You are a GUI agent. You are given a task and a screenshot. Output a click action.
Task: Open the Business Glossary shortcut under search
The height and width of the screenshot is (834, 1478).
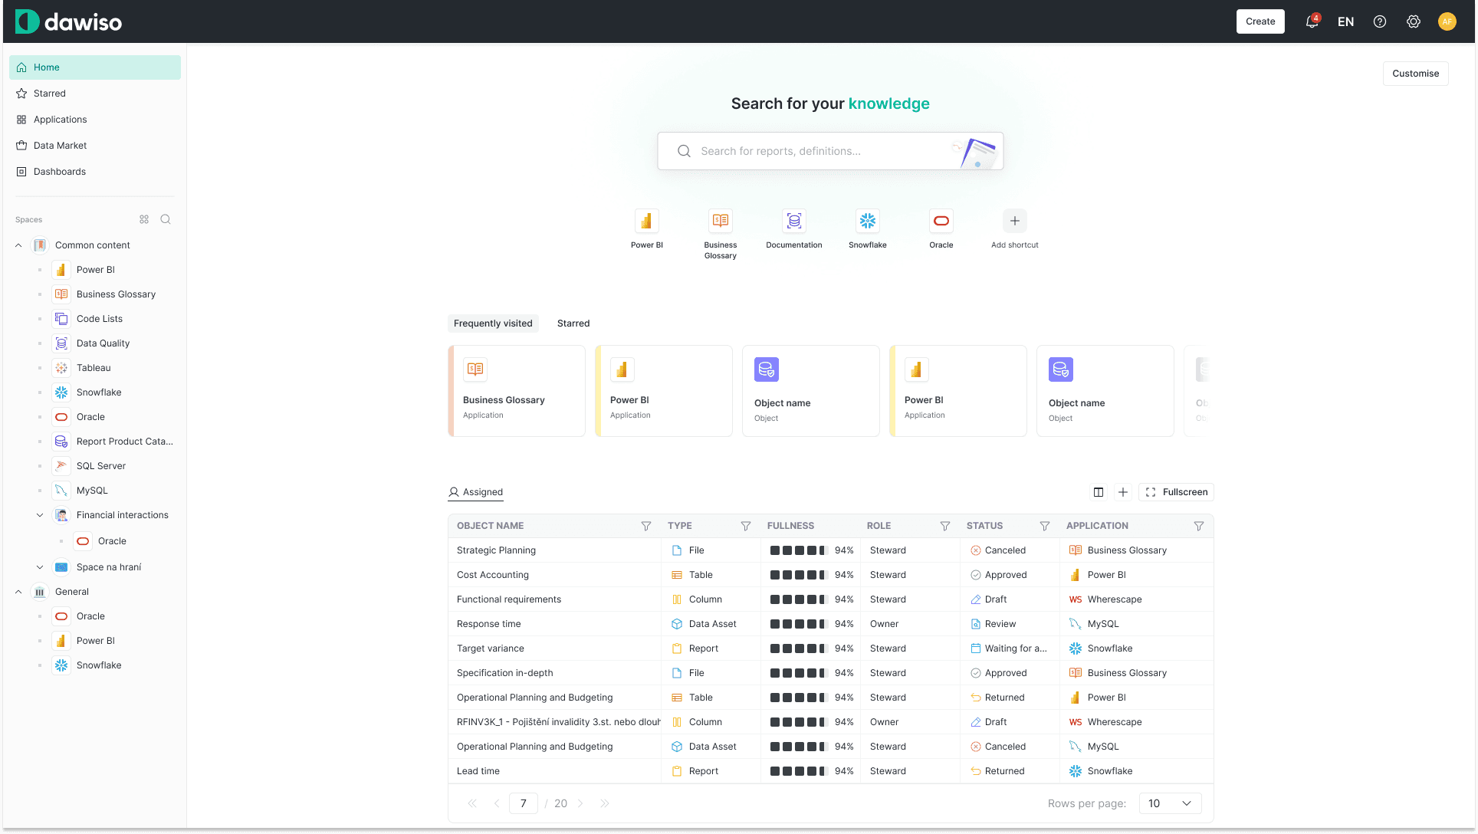[x=721, y=235]
